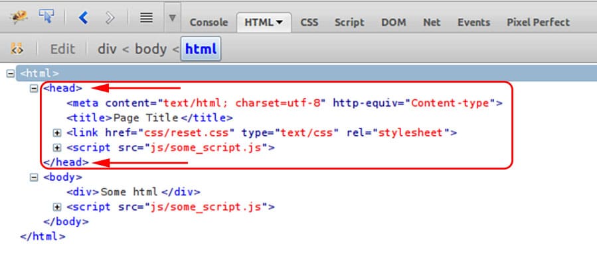The width and height of the screenshot is (597, 253).
Task: Switch to the CSS tab
Action: click(x=309, y=23)
